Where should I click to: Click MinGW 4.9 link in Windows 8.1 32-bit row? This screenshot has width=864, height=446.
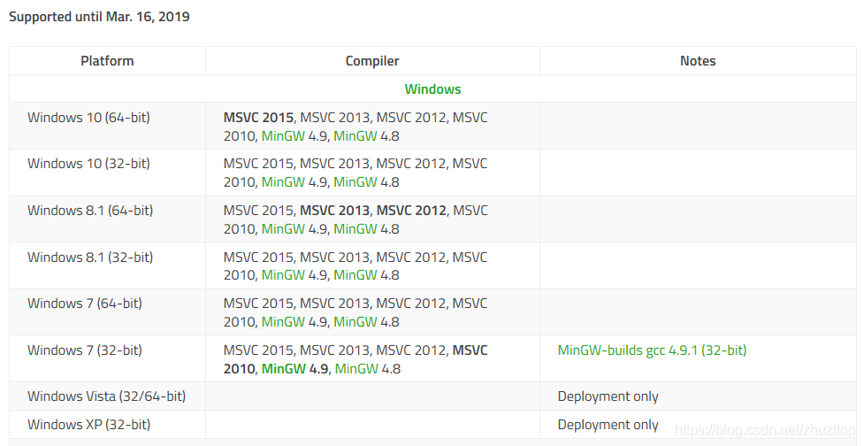pyautogui.click(x=283, y=275)
